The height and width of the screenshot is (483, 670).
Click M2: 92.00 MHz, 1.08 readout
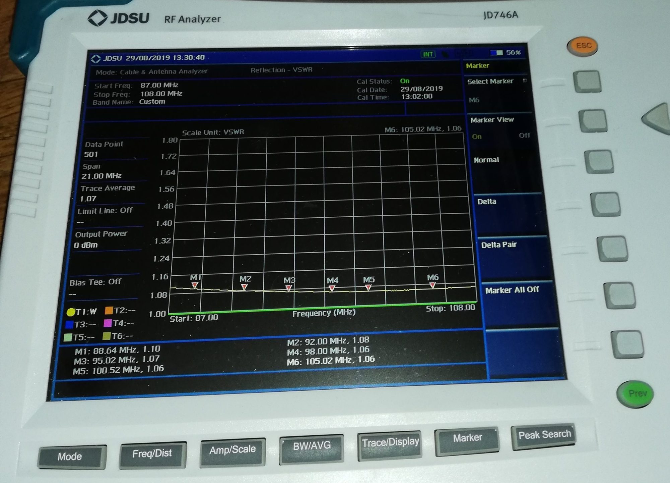click(328, 341)
